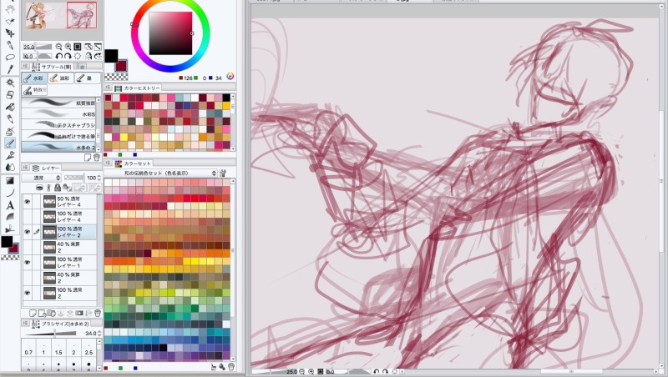The height and width of the screenshot is (377, 668).
Task: Open Brush Size panel menu button
Action: pos(25,324)
